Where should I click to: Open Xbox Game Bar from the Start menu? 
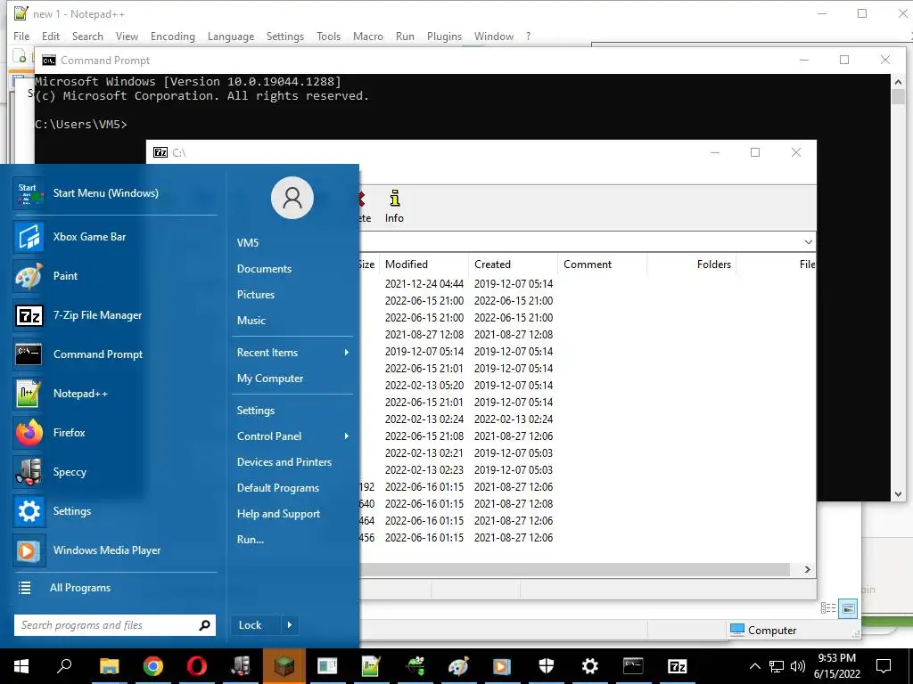click(x=115, y=237)
